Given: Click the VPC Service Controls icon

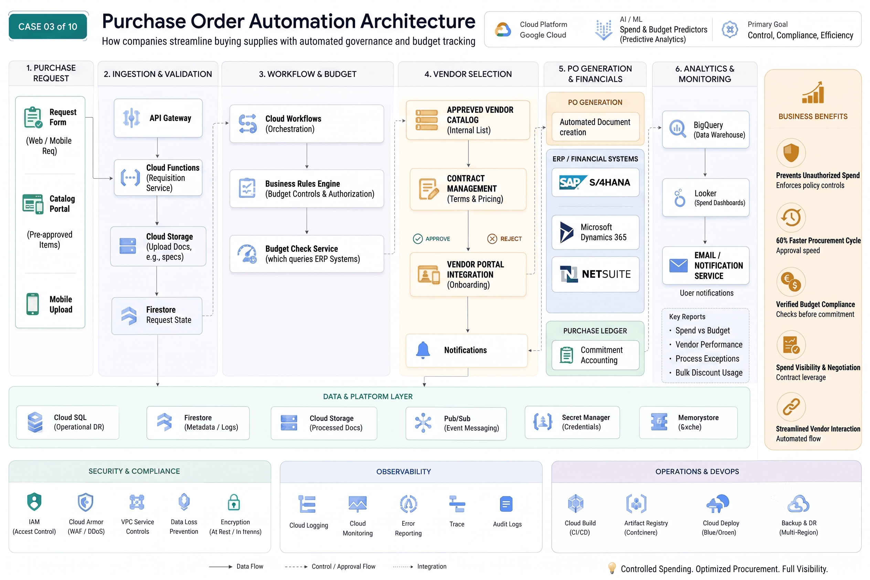Looking at the screenshot, I should click(x=137, y=502).
